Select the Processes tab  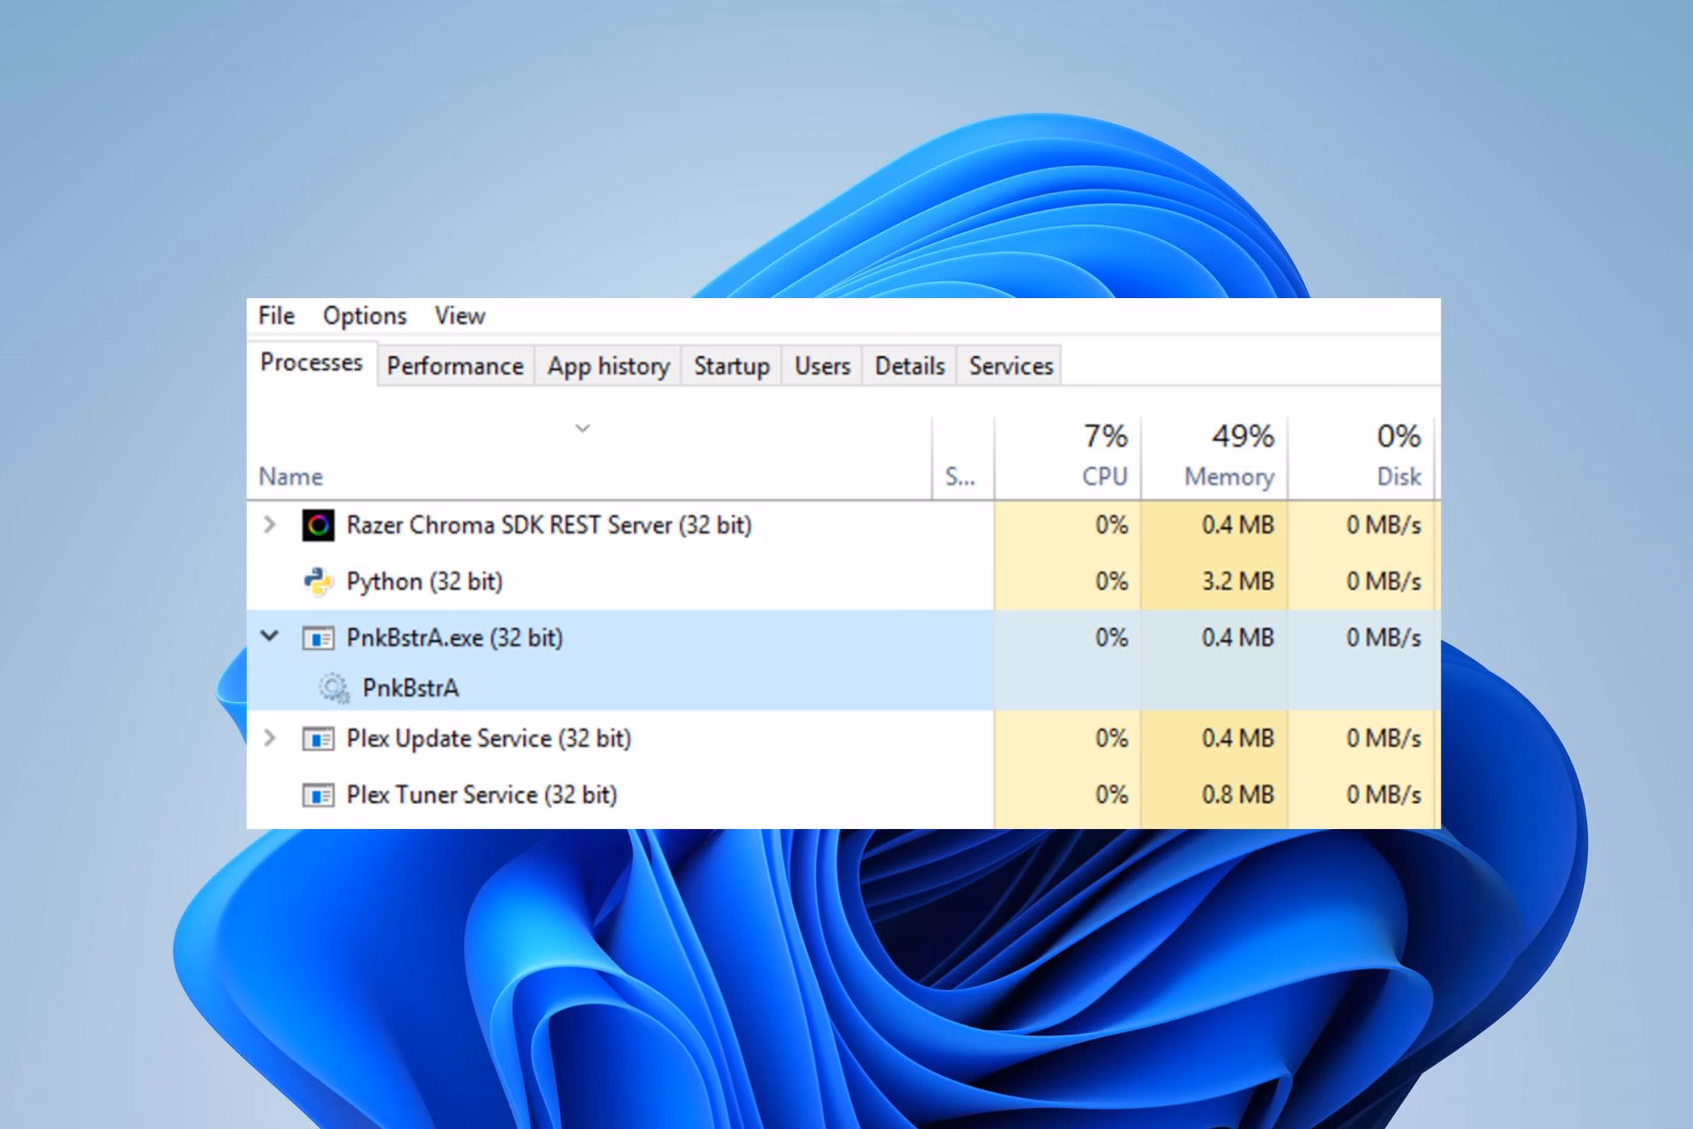(311, 363)
